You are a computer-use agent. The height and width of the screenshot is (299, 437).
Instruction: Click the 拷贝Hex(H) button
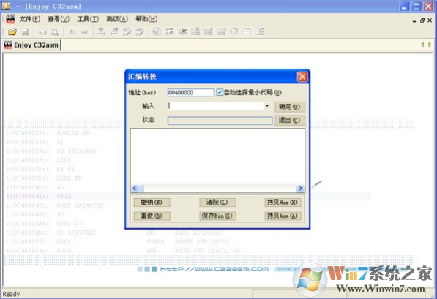(283, 202)
